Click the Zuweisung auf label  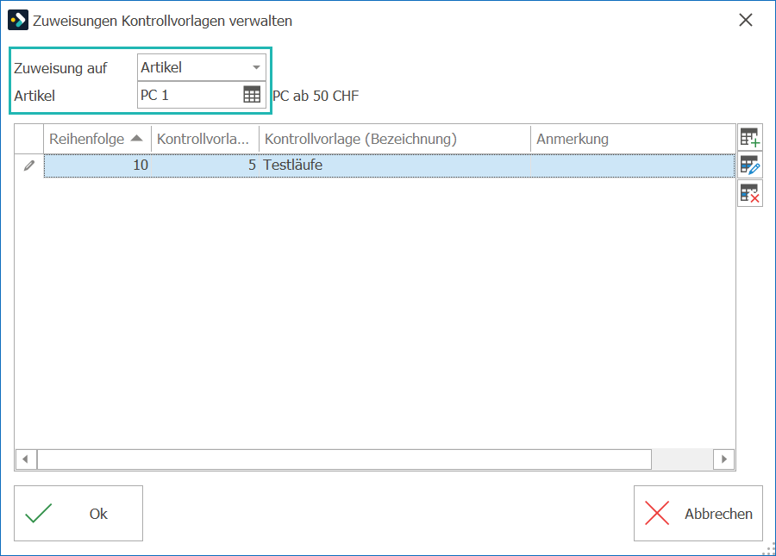pyautogui.click(x=60, y=68)
